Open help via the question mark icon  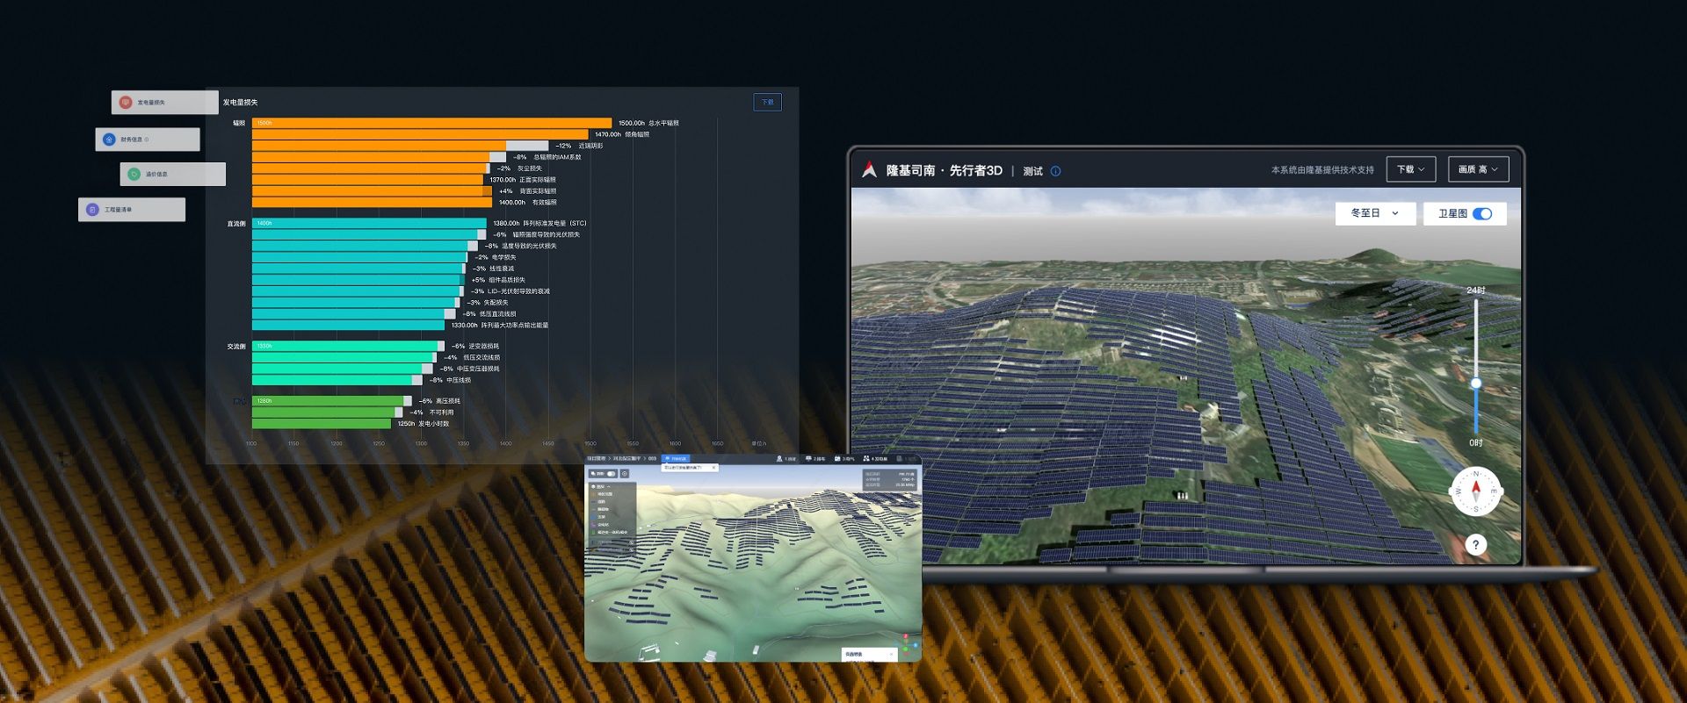pos(1475,545)
